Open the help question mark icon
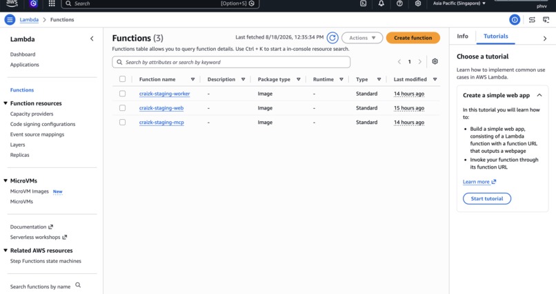This screenshot has width=556, height=294. tap(399, 3)
